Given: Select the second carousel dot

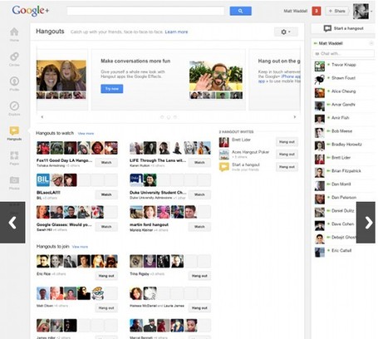Looking at the screenshot, I should coord(169,117).
